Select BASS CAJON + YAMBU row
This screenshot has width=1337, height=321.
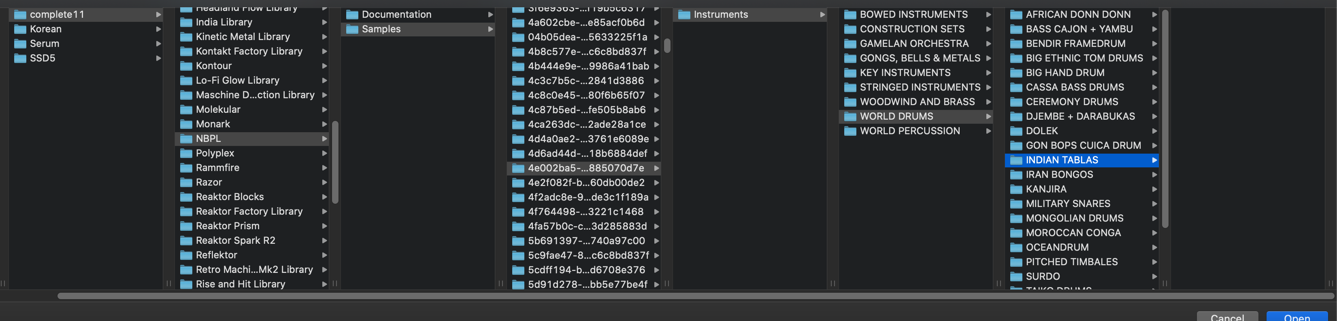[1082, 29]
